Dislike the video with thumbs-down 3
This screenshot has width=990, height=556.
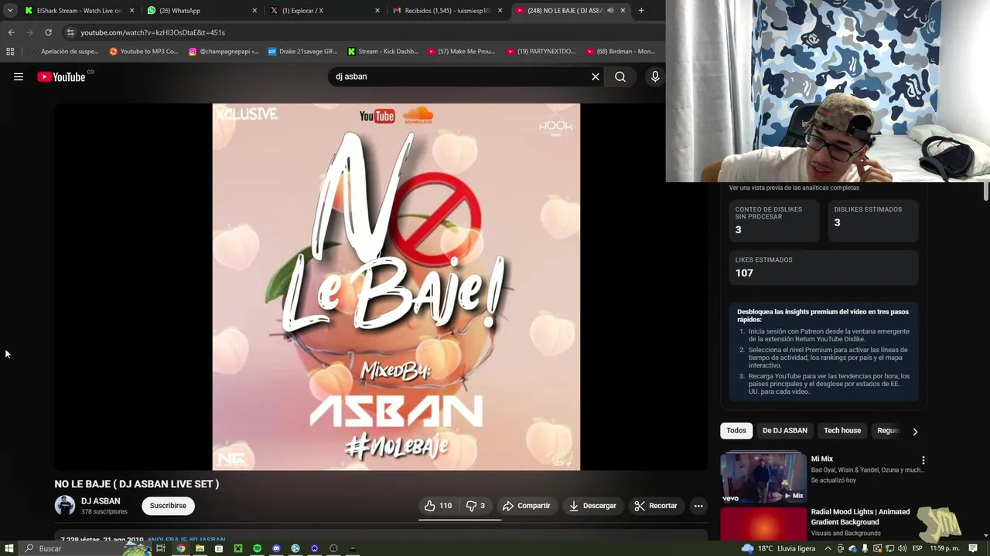(476, 506)
